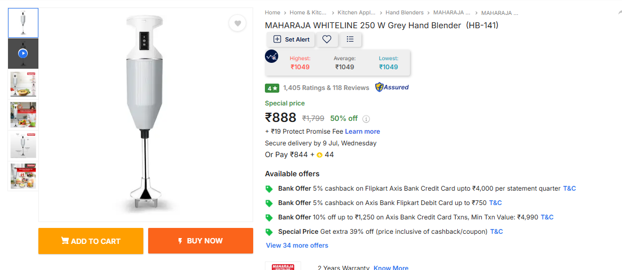Click the Flipkart Assured badge
This screenshot has height=270, width=622.
[392, 87]
